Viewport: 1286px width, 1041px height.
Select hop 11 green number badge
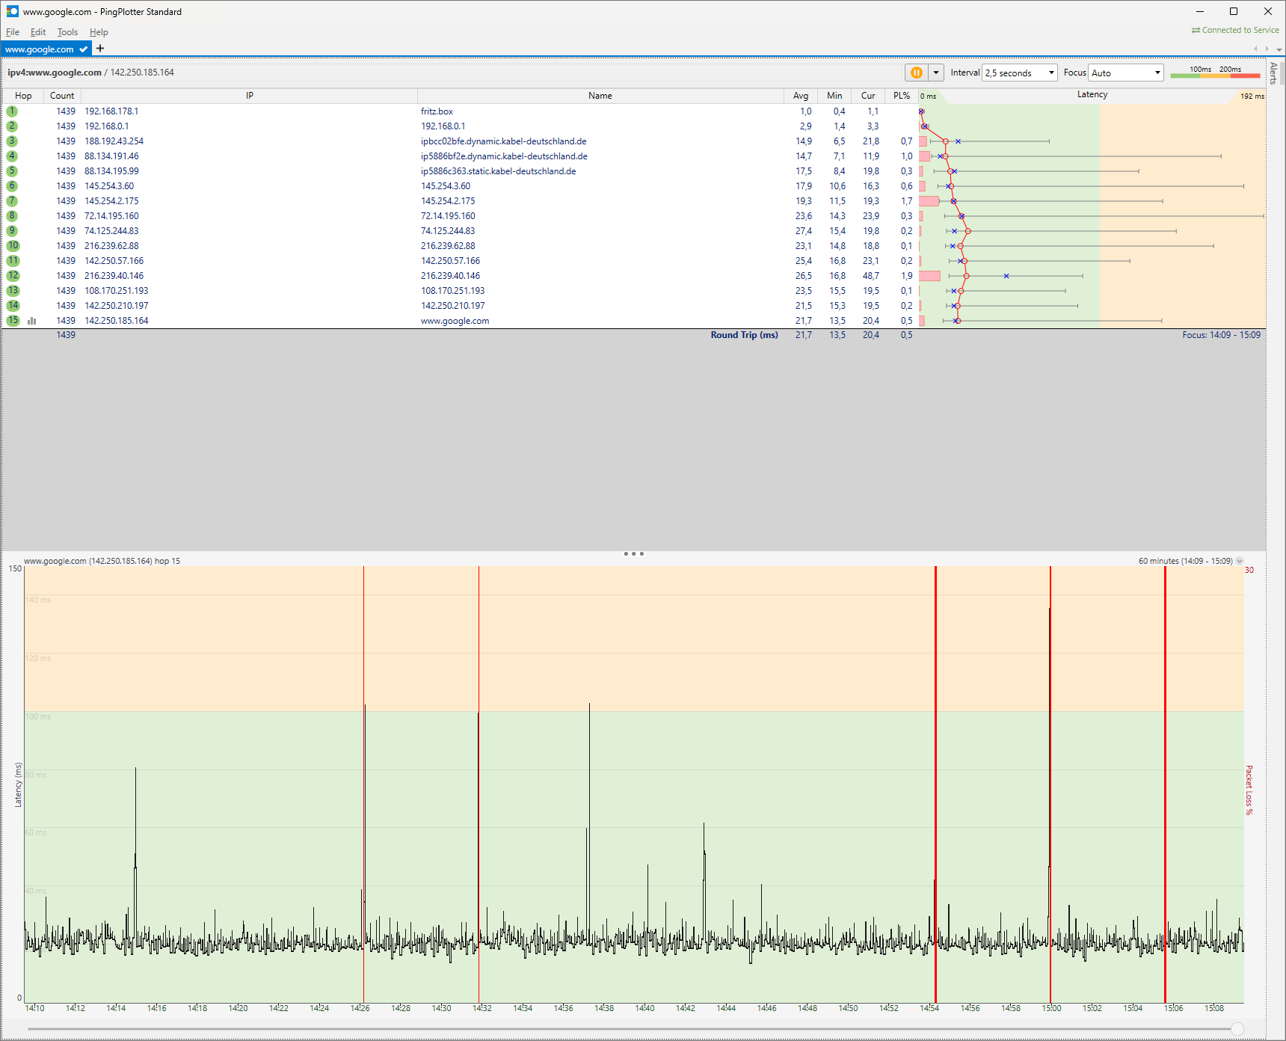tap(13, 261)
